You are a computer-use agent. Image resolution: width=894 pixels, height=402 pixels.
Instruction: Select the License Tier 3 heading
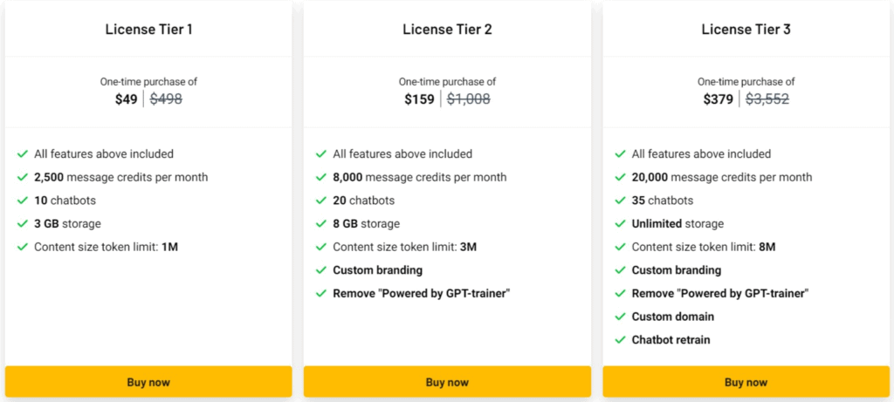[x=746, y=30]
